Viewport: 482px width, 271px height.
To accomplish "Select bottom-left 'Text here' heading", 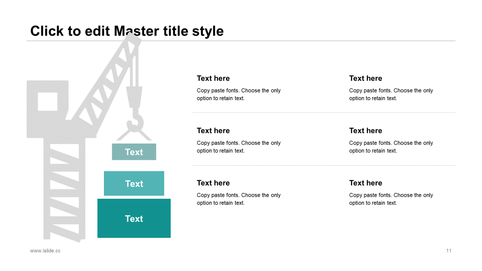I will [213, 183].
